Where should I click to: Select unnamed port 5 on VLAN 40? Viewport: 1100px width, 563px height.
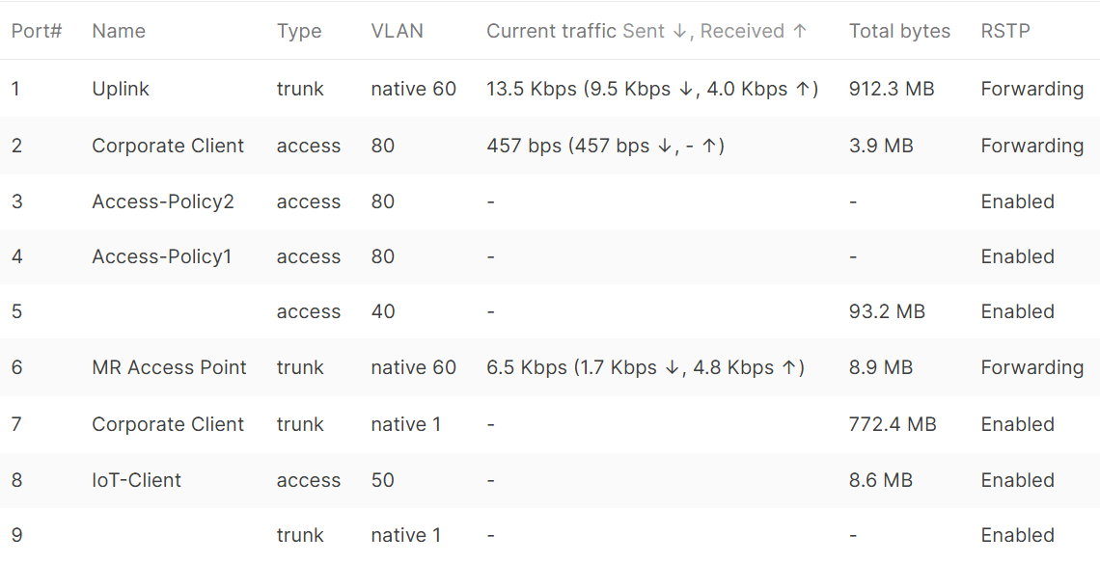tap(550, 311)
